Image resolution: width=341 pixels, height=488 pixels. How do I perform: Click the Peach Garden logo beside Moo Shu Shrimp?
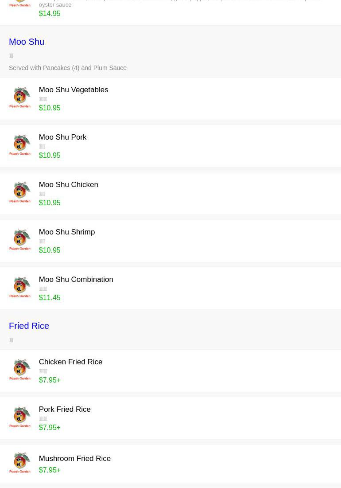(x=20, y=240)
